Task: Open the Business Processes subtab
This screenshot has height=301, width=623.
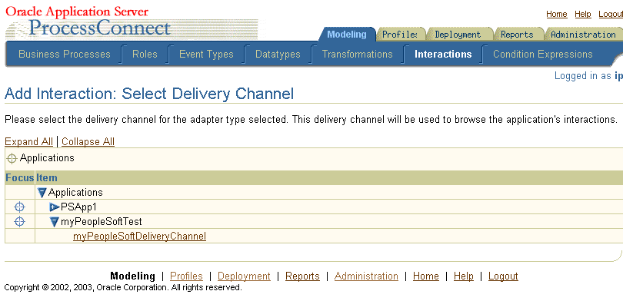Action: [65, 54]
